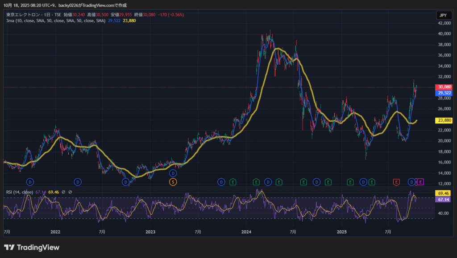457x258 pixels.
Task: Click the rightmost blue D dividend marker
Action: pos(412,182)
